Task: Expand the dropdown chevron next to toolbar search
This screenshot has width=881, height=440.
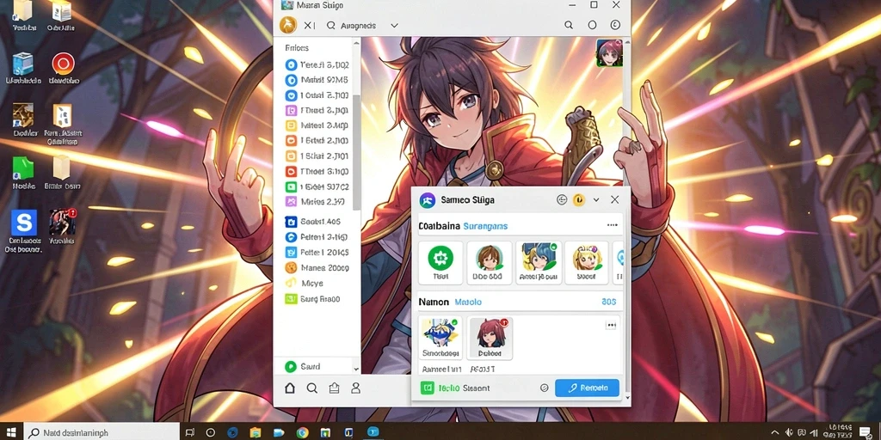Action: 394,25
